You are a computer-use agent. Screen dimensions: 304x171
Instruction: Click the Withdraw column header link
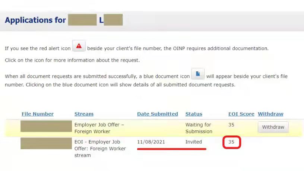click(x=270, y=114)
